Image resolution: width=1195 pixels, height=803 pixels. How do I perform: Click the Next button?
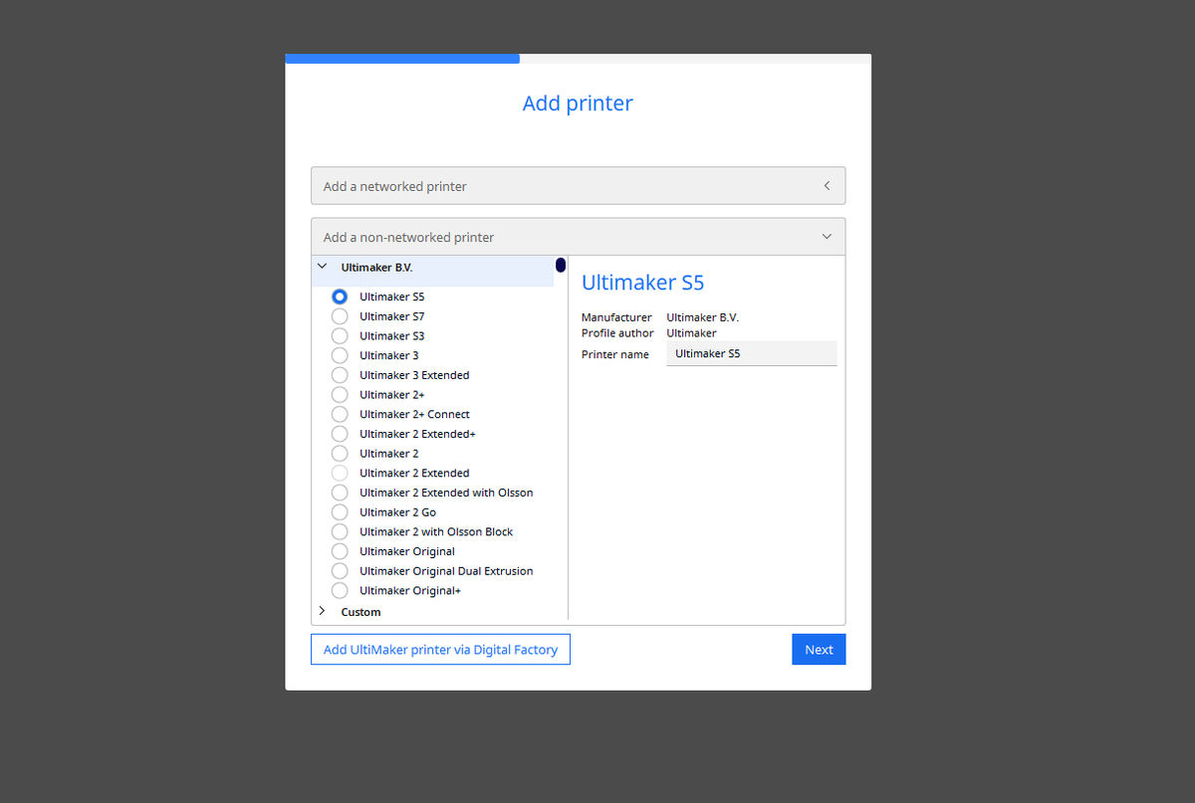[819, 650]
